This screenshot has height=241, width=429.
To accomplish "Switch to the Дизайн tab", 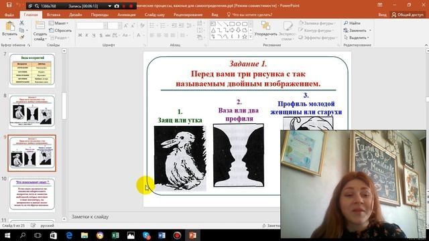I will point(76,15).
